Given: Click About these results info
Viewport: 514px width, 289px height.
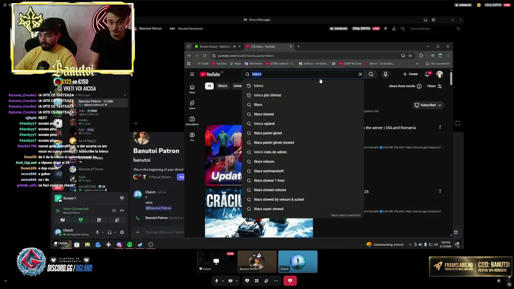Looking at the screenshot, I should pos(405,86).
